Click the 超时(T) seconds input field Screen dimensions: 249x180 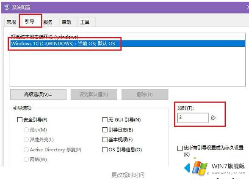pos(193,118)
